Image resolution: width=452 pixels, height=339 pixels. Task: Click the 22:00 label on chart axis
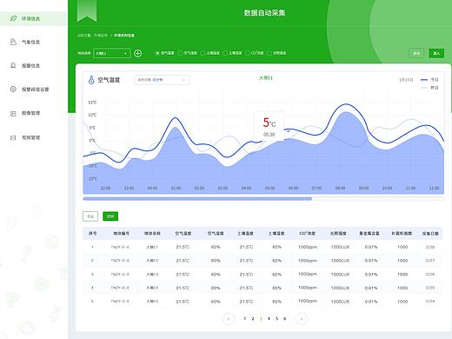pos(105,189)
